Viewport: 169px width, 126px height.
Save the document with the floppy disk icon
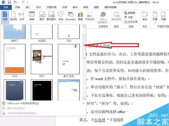9,2
